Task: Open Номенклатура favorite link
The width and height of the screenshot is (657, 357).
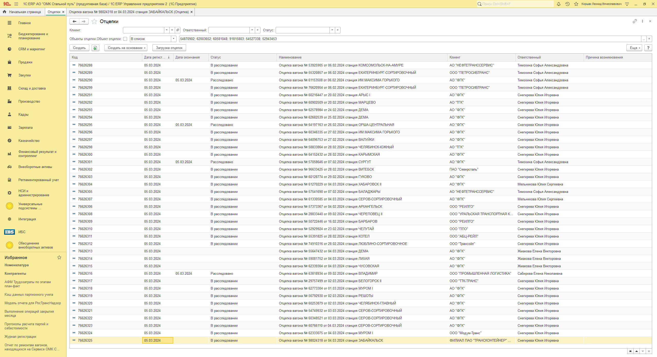Action: [x=17, y=265]
